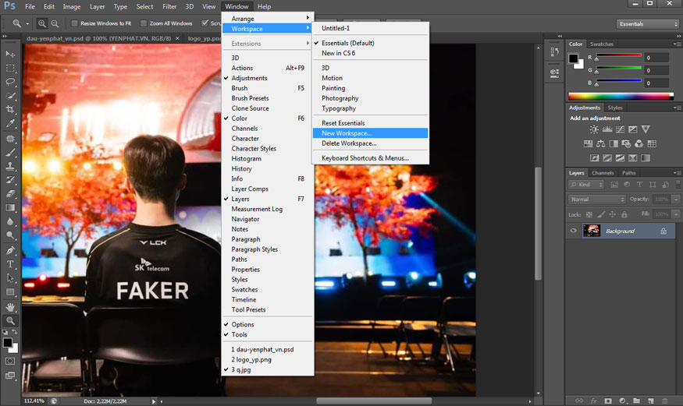Hide the Background layer using eye icon
683x406 pixels.
tap(574, 231)
